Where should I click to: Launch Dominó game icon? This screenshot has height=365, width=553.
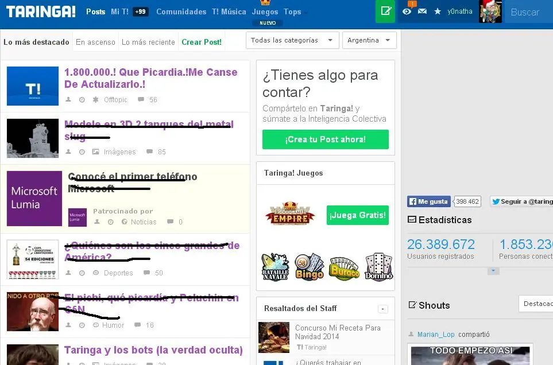click(x=379, y=267)
